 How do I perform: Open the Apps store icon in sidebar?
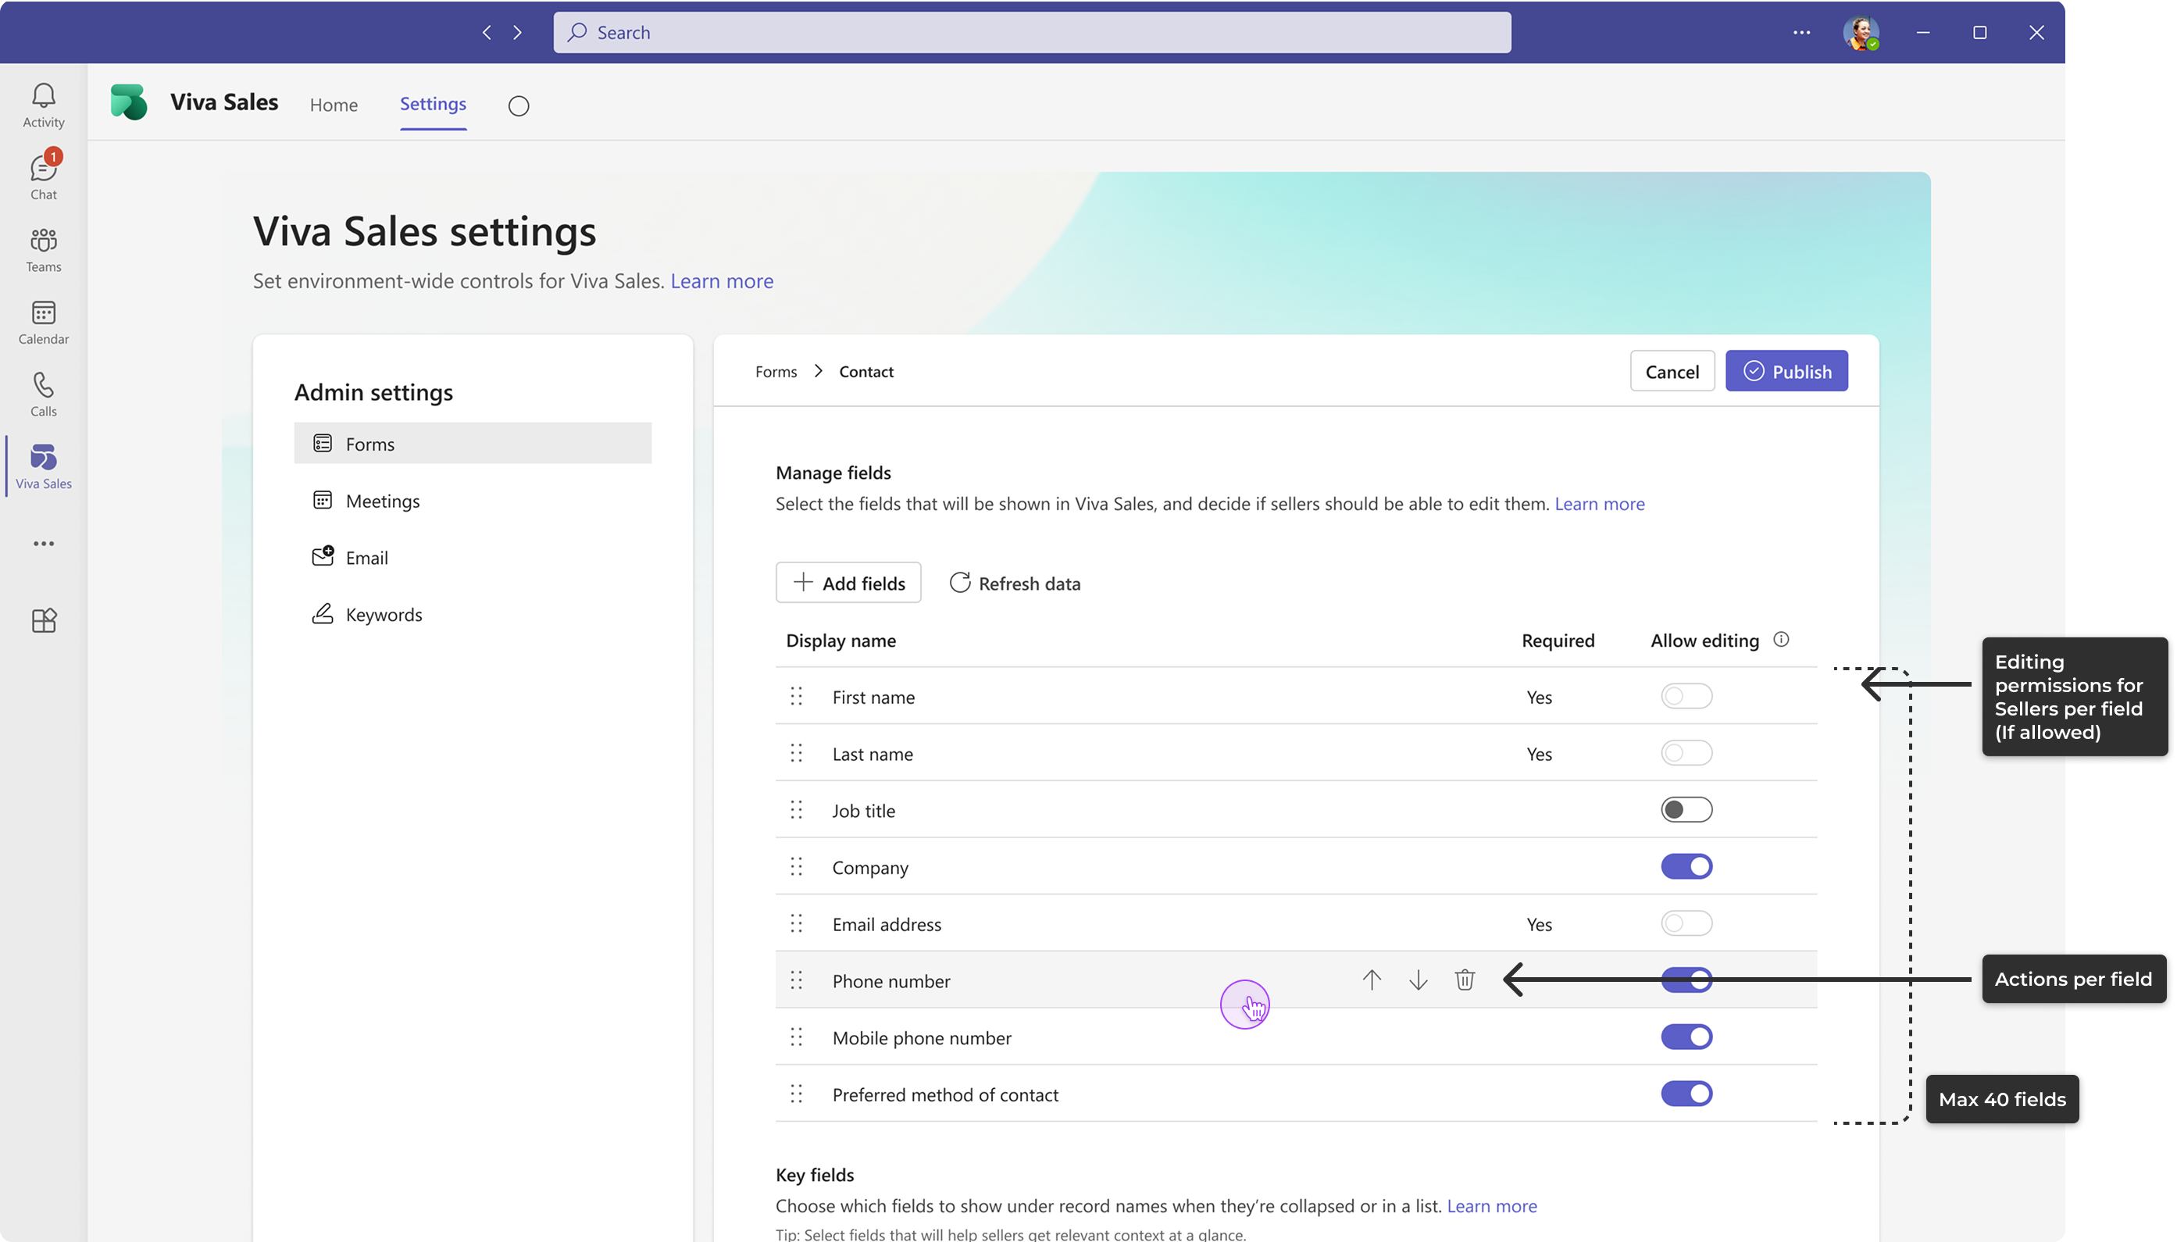click(x=44, y=620)
